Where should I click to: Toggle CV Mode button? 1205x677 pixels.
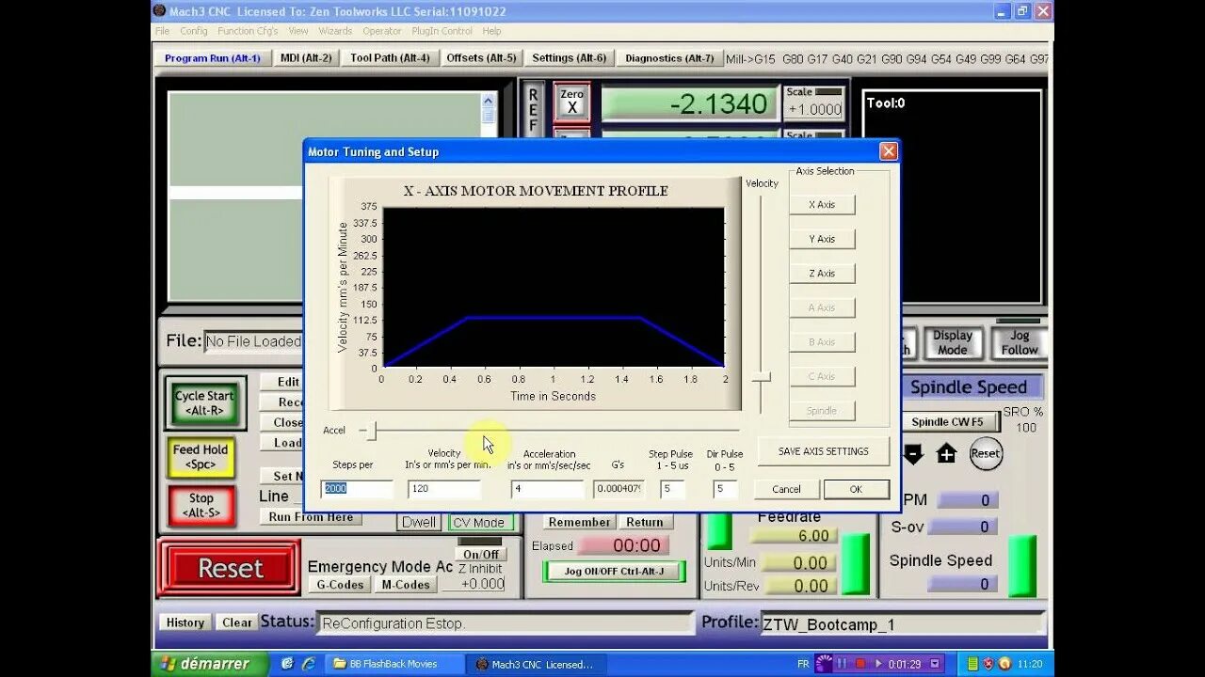tap(478, 523)
